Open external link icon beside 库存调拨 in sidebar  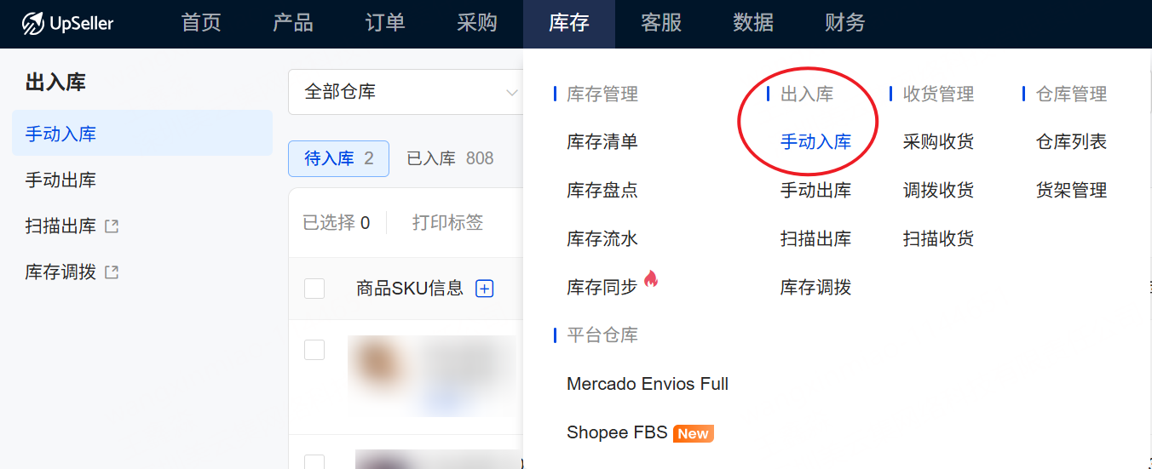[x=112, y=272]
